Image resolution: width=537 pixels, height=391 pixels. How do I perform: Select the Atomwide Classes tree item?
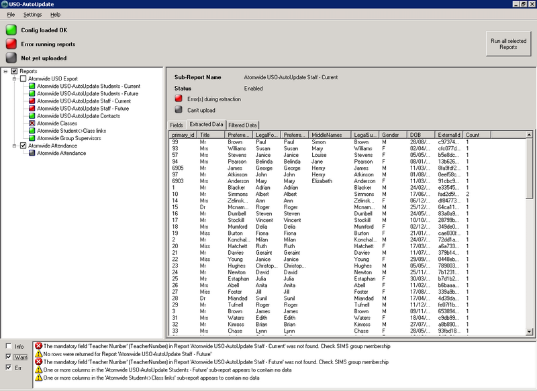57,123
